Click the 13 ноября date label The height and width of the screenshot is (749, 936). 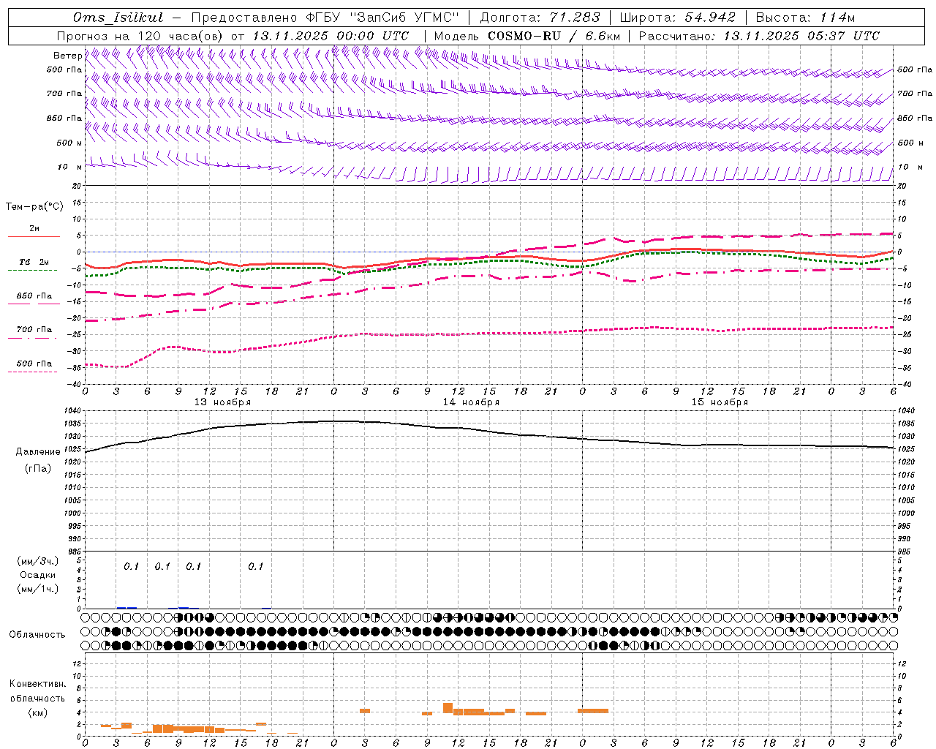(222, 402)
